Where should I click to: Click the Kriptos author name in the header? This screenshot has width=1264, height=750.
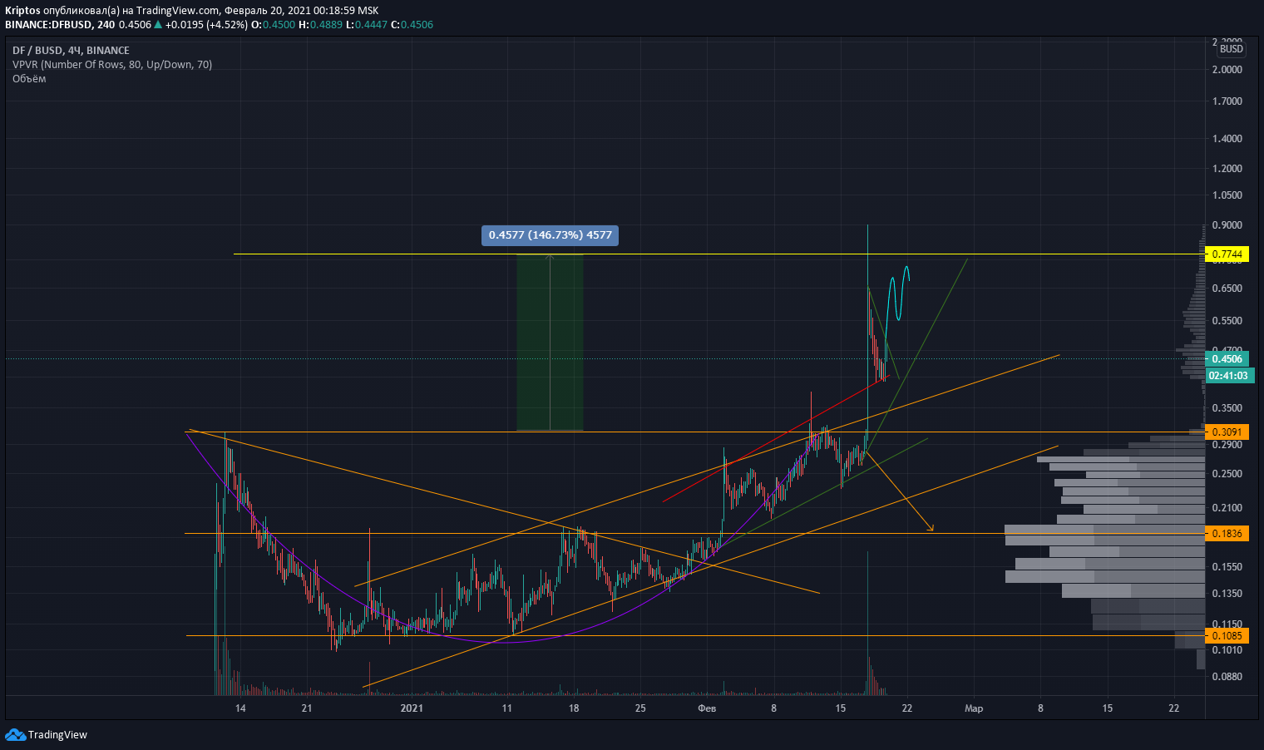click(x=22, y=11)
